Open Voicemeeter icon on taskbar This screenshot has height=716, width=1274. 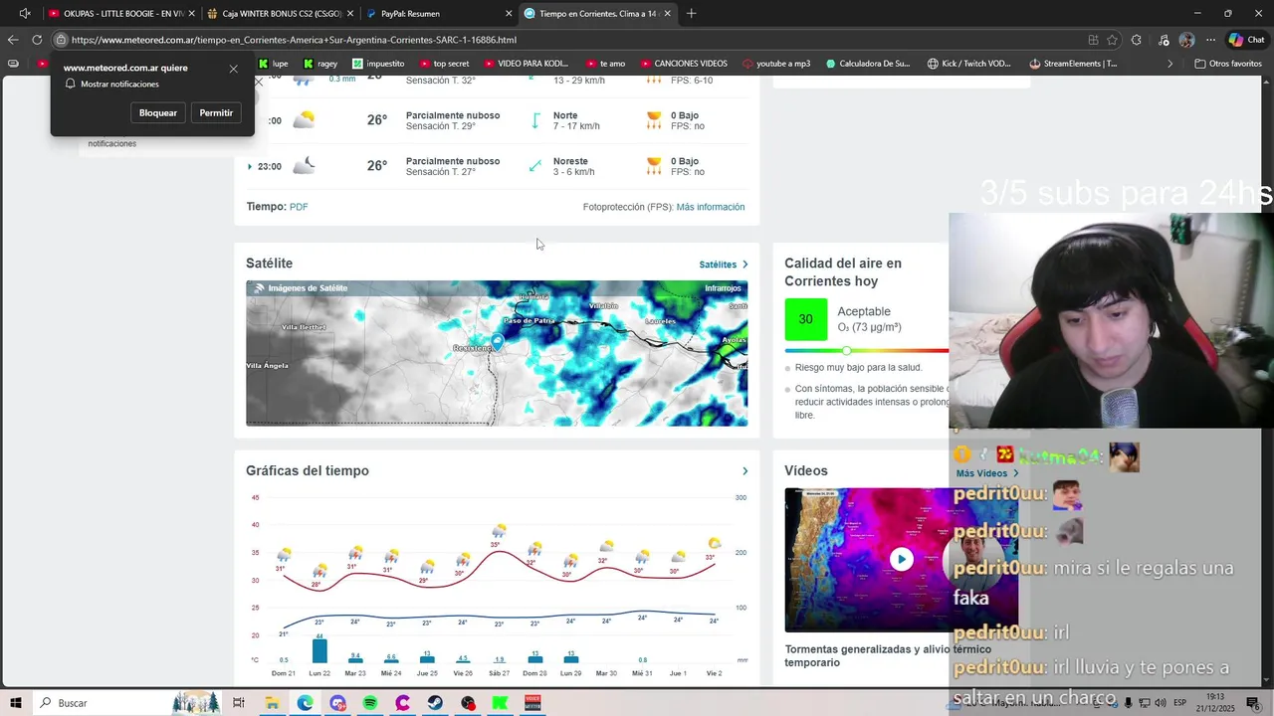(532, 703)
